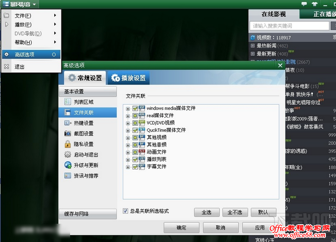Expand the real媒体文件 tree node
Viewport: 336px width, 242px height.
pyautogui.click(x=128, y=116)
